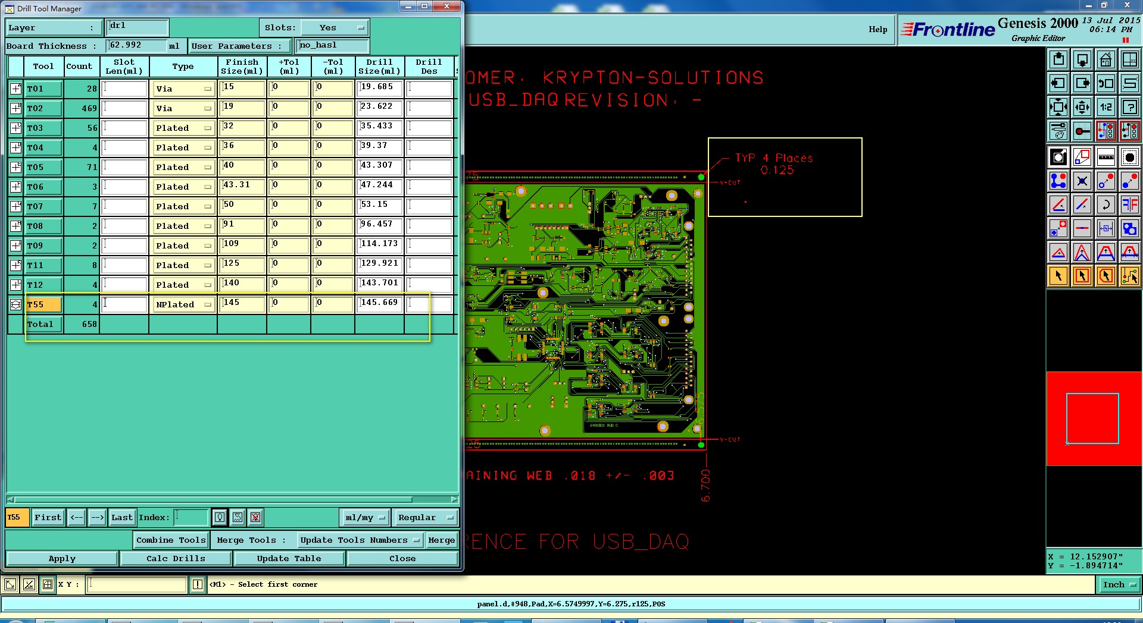Viewport: 1143px width, 623px height.
Task: Click the Close button in Drill Tool Manager
Action: pyautogui.click(x=402, y=558)
